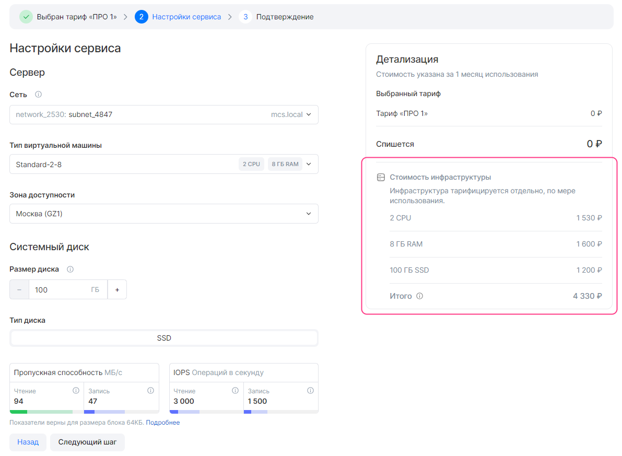Select the SSD disk type
Viewport: 622px width, 456px height.
tap(164, 338)
